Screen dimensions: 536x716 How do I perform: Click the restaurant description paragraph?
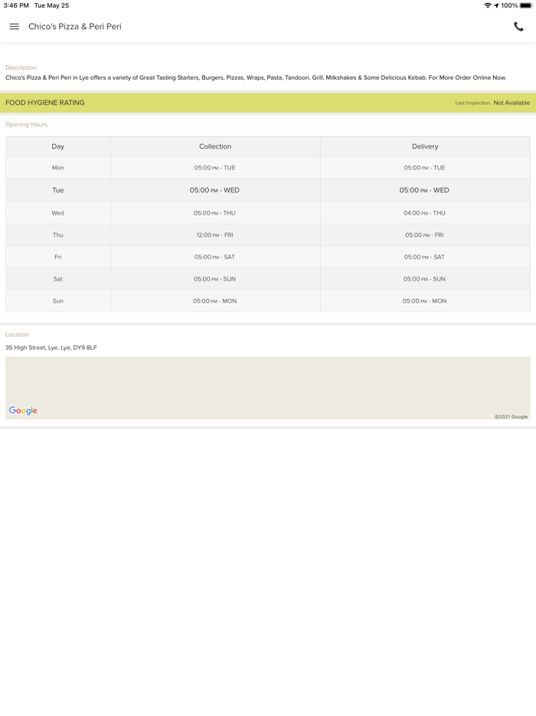click(x=256, y=77)
